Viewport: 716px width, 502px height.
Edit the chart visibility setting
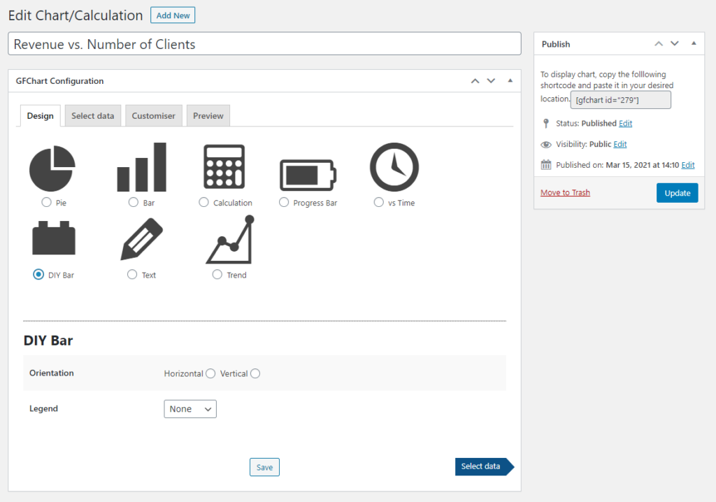point(622,145)
